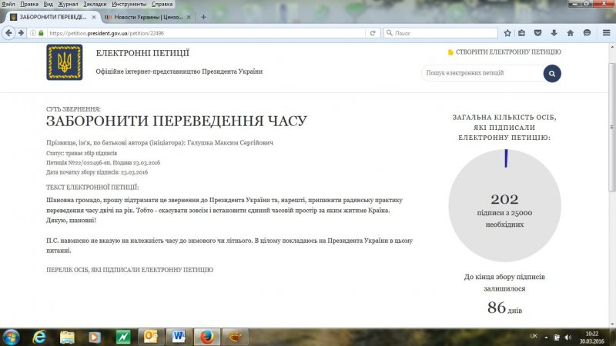The height and width of the screenshot is (346, 616).
Task: Open File Explorer from the taskbar
Action: (x=67, y=337)
